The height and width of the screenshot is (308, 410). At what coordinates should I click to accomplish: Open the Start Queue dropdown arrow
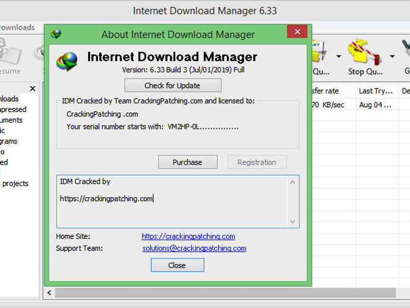click(339, 56)
